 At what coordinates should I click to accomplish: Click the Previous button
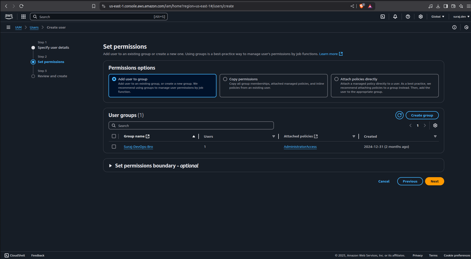click(410, 181)
